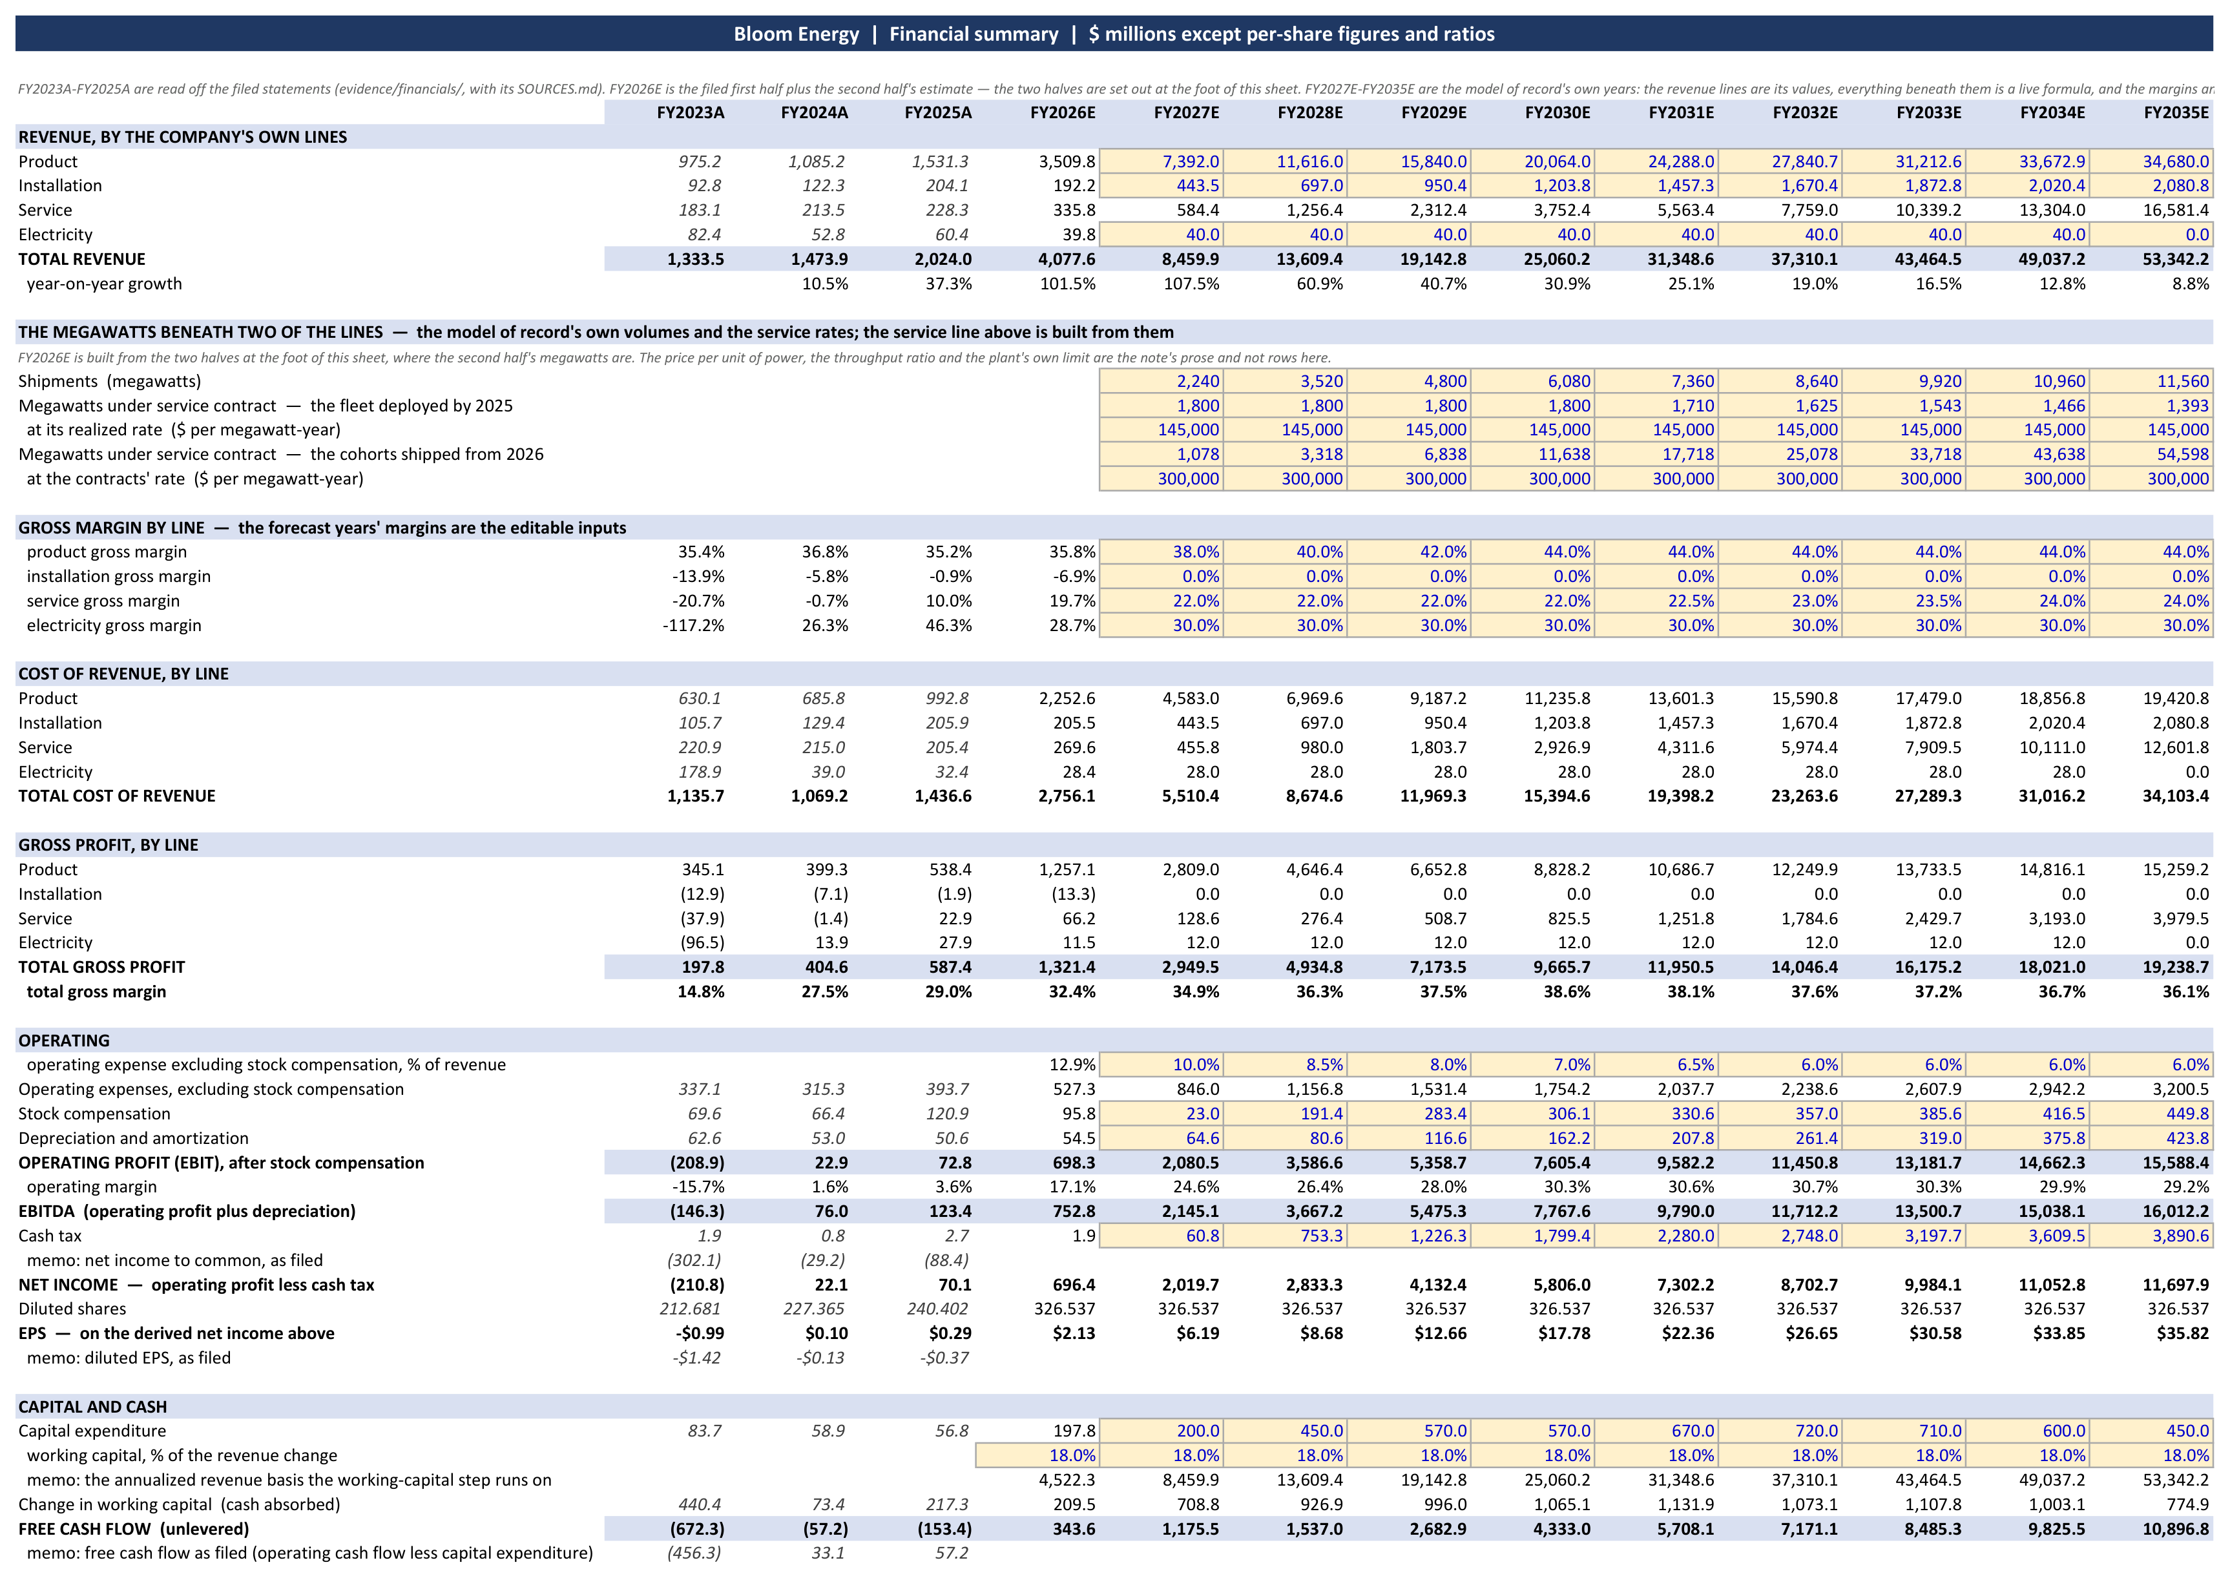2230x1578 pixels.
Task: Click the FY2031E service gross margin input 22.5%
Action: tap(1656, 601)
